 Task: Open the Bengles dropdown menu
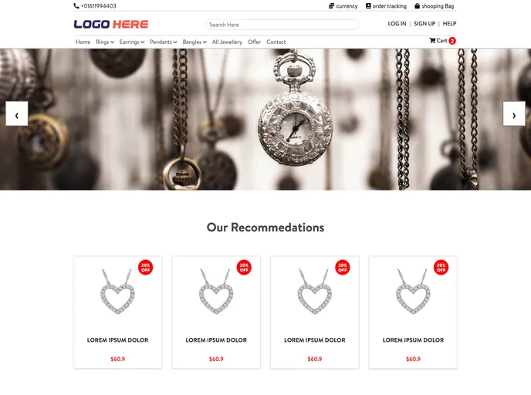click(194, 42)
